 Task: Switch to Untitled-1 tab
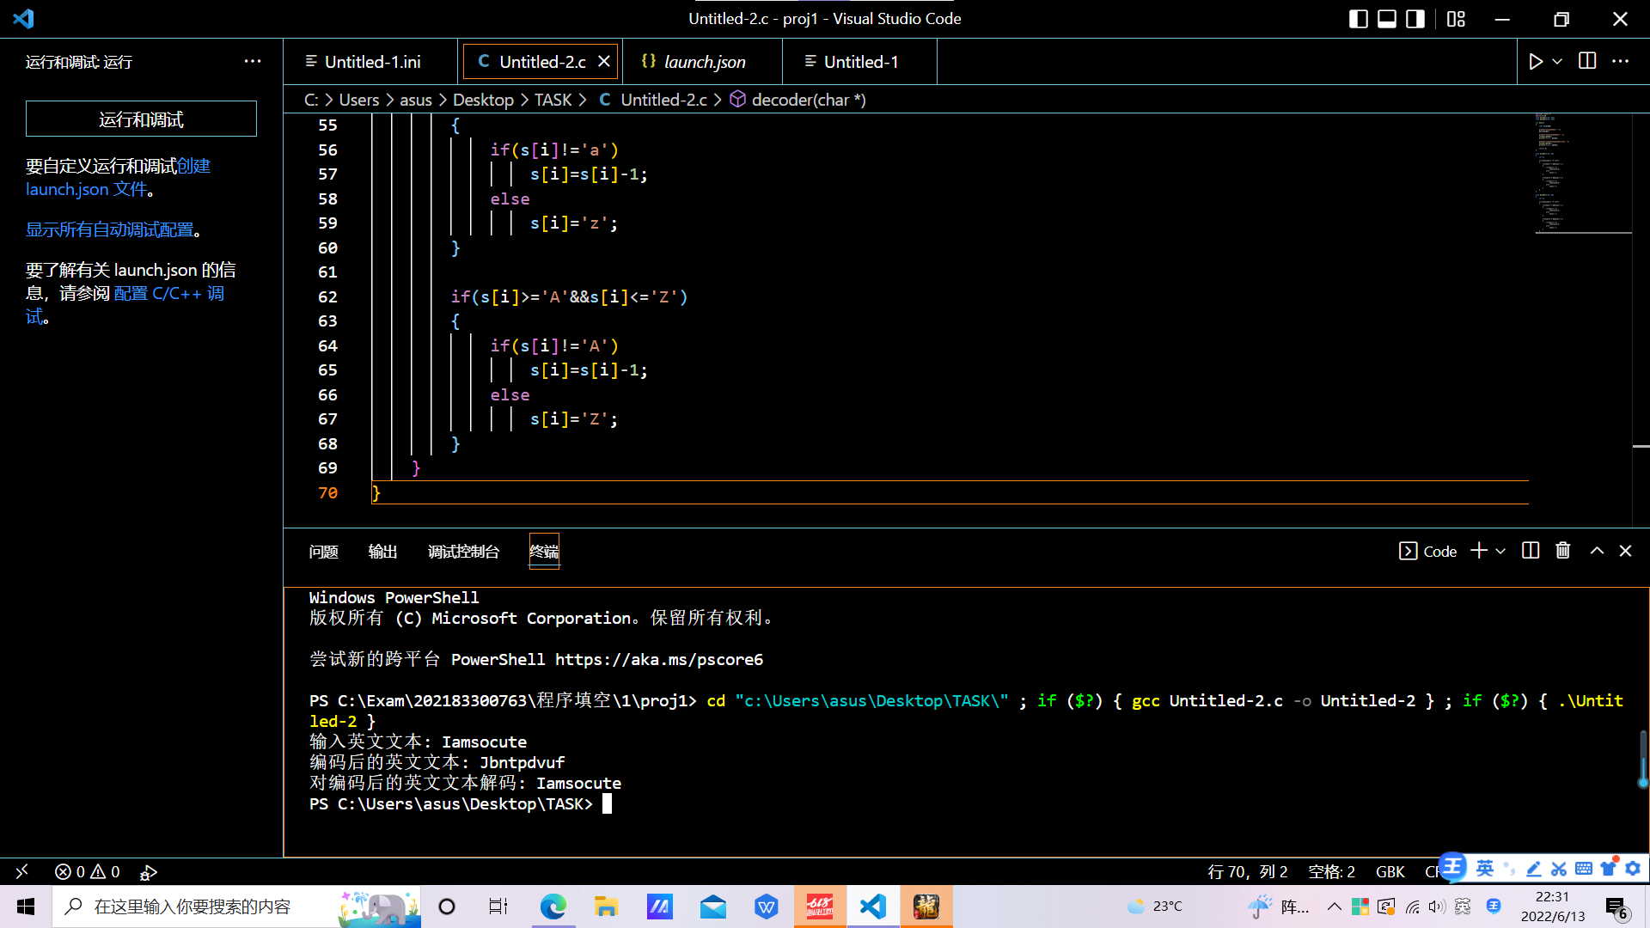[x=860, y=62]
